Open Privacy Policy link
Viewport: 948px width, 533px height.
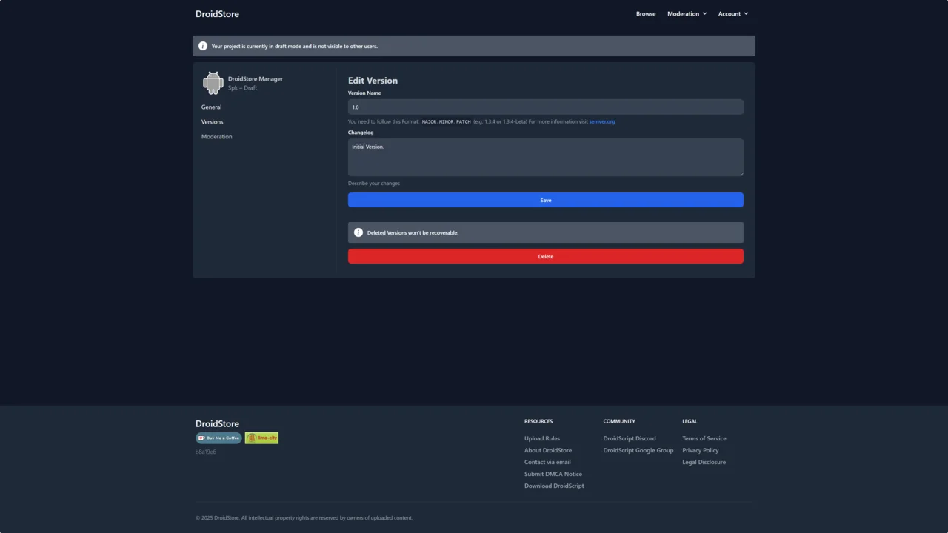(x=701, y=450)
